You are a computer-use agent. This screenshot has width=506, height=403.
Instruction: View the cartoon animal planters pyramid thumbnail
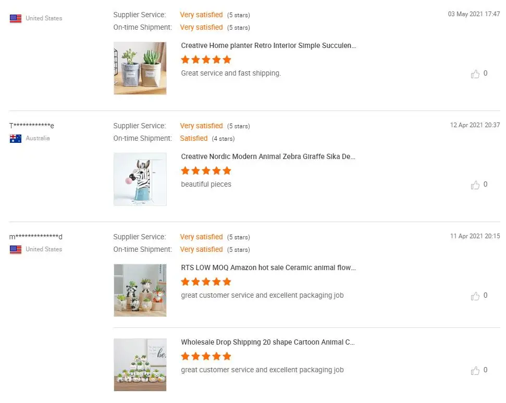click(x=140, y=365)
